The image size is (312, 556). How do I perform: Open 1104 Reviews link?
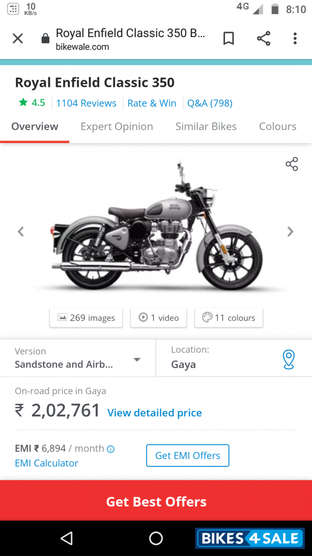[x=86, y=103]
